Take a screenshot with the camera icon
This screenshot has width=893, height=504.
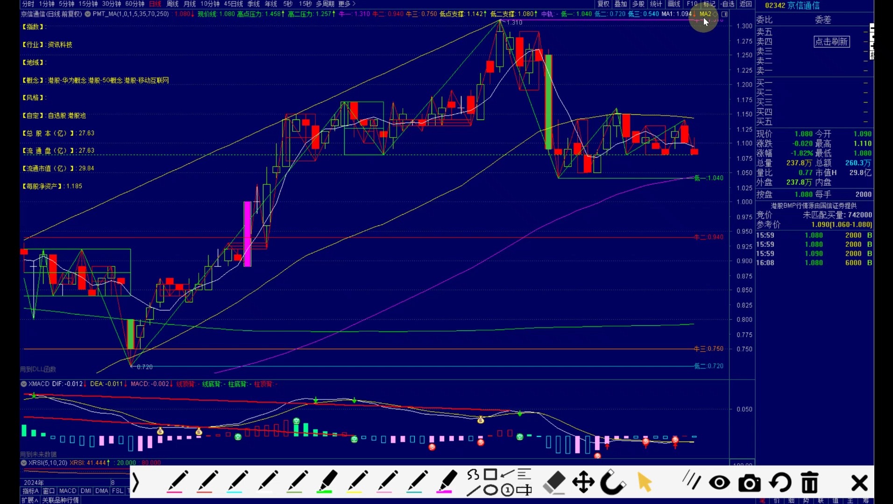click(749, 483)
